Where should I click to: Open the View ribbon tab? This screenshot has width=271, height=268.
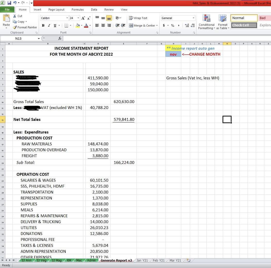click(x=124, y=10)
